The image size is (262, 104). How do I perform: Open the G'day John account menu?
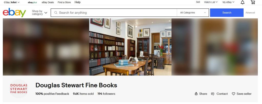[x=12, y=2]
